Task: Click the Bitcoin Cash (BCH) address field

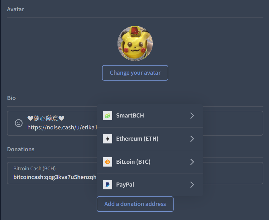Action: pyautogui.click(x=135, y=173)
